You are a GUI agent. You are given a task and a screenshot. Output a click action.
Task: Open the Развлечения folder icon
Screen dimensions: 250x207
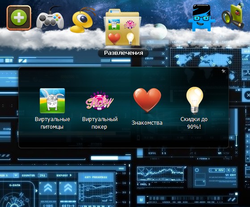(x=122, y=27)
